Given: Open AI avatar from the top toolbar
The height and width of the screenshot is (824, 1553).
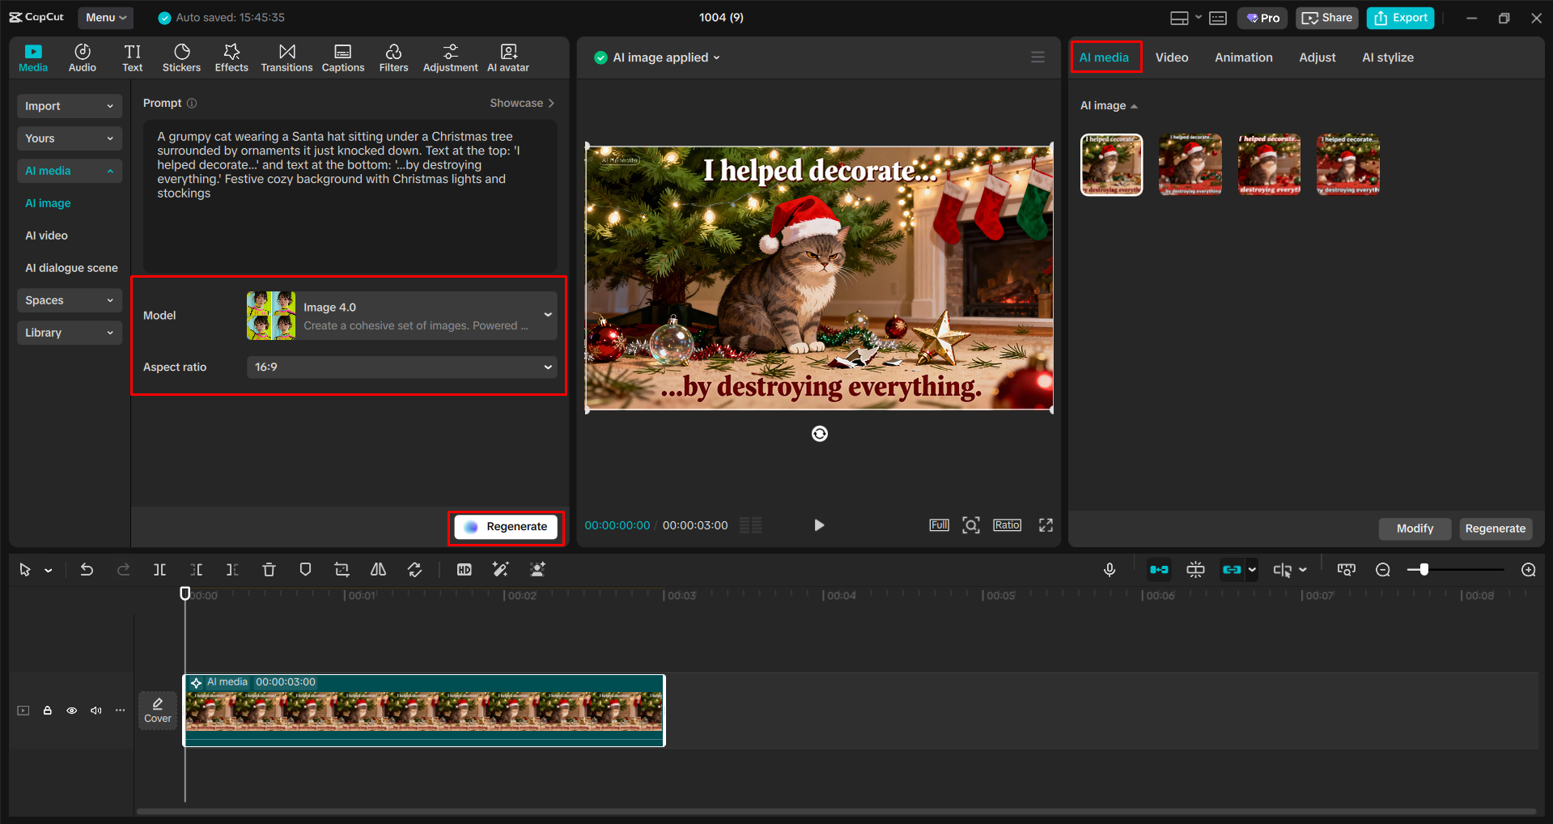Looking at the screenshot, I should coord(507,57).
